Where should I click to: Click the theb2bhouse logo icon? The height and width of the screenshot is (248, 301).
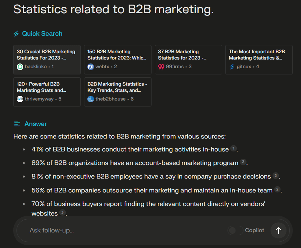tap(91, 99)
